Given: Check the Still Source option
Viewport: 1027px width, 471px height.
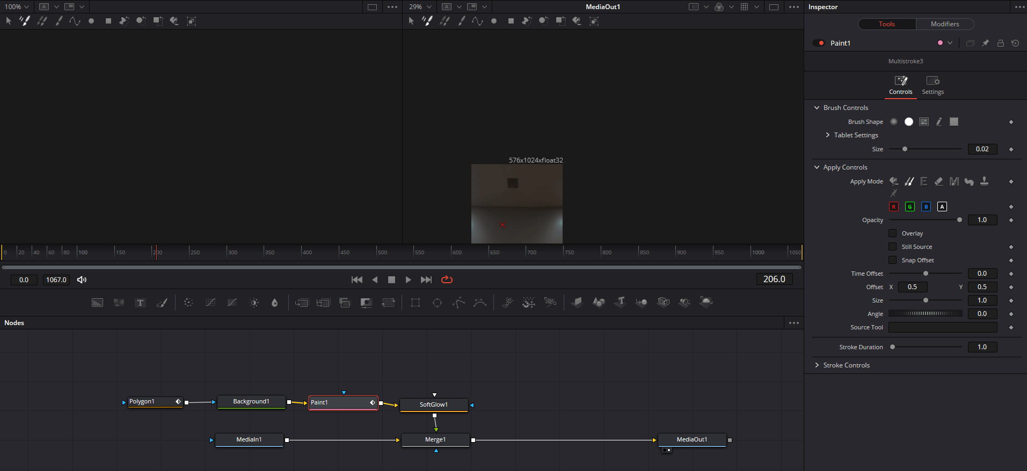Looking at the screenshot, I should [x=893, y=247].
